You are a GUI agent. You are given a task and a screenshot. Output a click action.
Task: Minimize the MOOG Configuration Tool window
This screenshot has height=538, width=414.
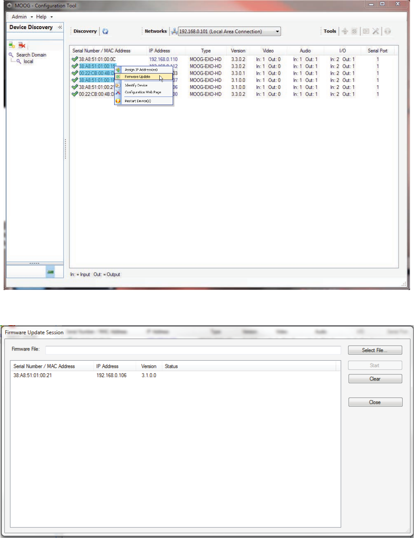(x=371, y=4)
